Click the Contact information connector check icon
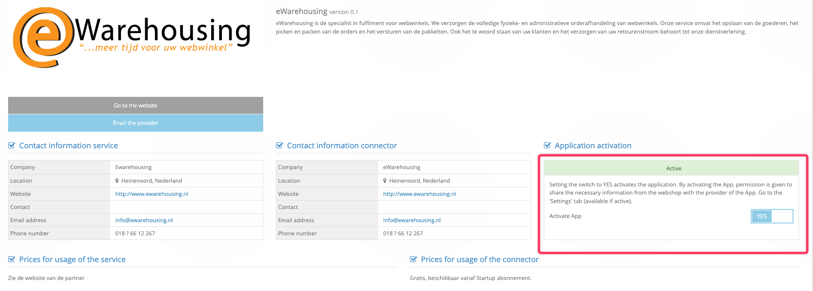This screenshot has width=813, height=291. point(280,146)
